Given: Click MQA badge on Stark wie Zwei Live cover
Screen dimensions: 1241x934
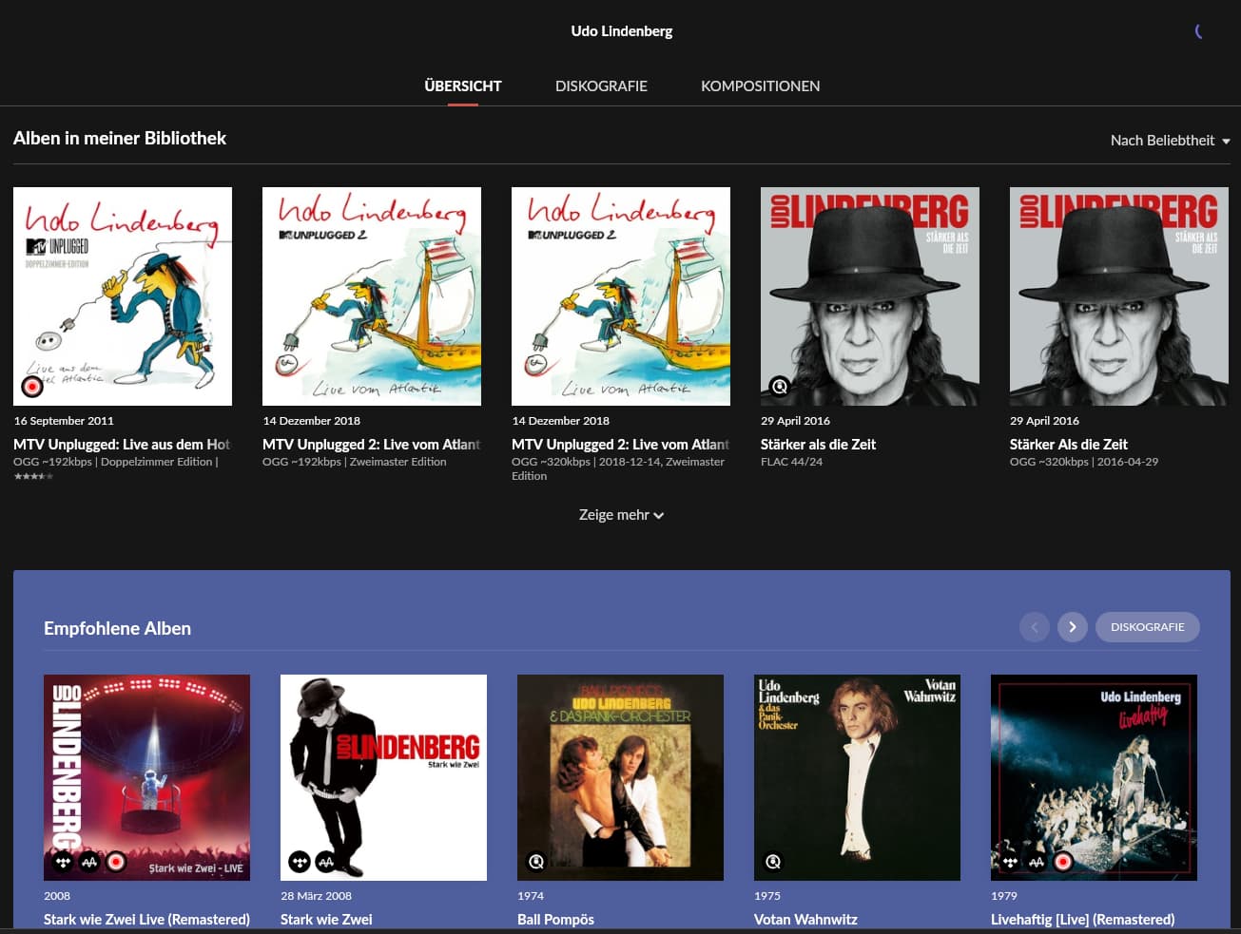Looking at the screenshot, I should [x=89, y=862].
